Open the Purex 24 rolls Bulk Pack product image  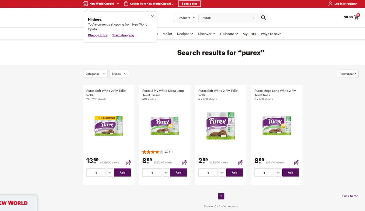[x=109, y=125]
